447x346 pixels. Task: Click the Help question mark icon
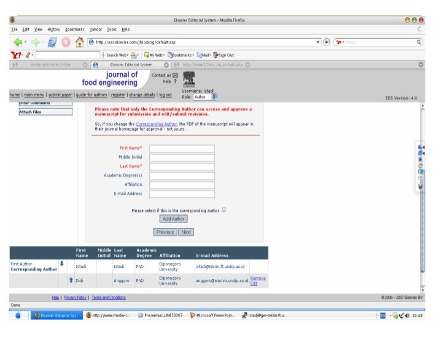(176, 82)
